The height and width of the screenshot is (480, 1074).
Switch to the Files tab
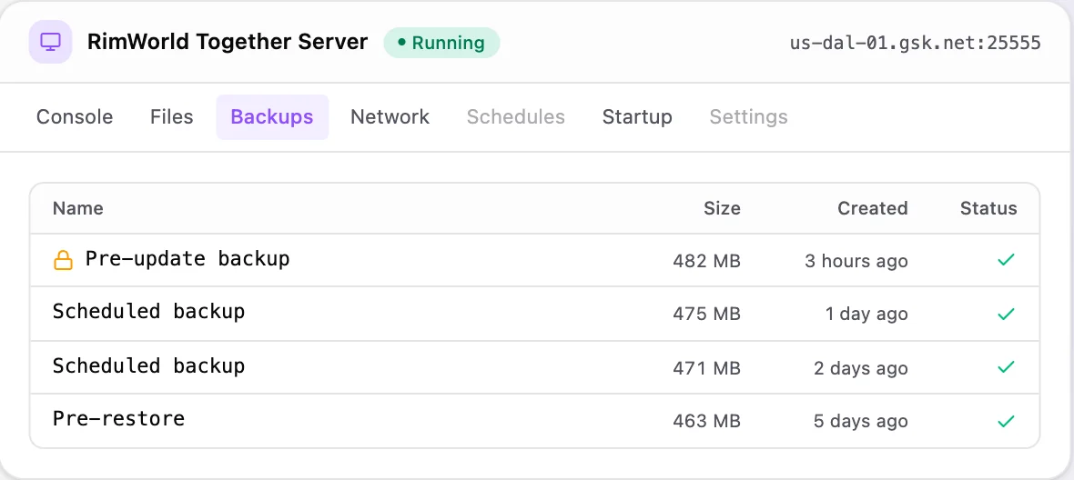(172, 117)
